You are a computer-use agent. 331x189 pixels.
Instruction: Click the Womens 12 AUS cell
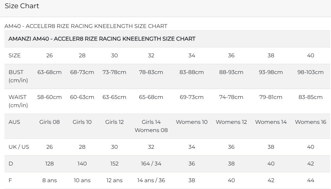(x=231, y=122)
